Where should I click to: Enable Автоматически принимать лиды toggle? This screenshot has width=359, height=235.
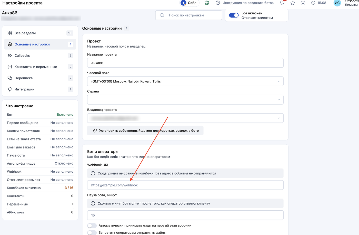coord(92,225)
